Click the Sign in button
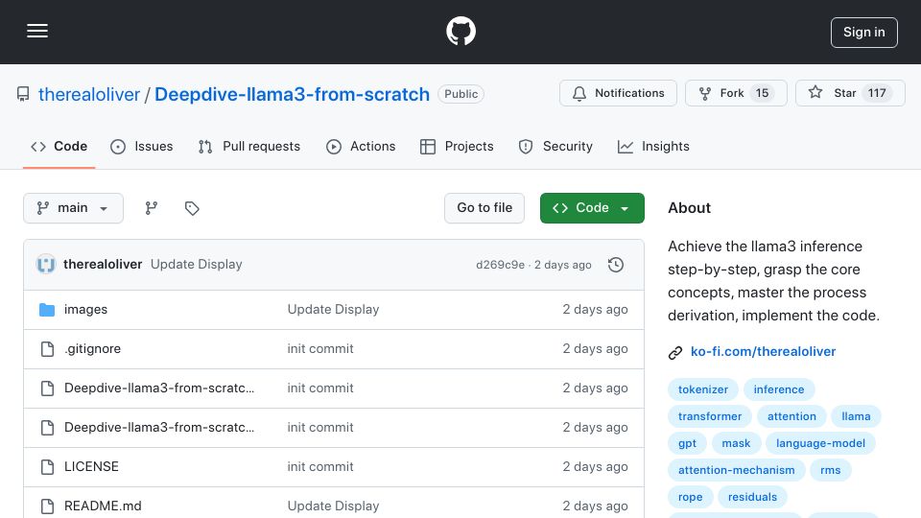 864,33
